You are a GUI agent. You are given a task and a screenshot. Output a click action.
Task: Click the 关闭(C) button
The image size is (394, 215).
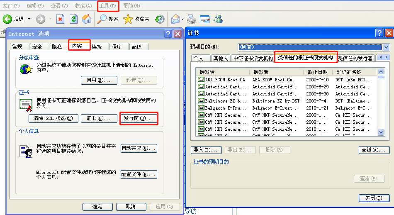click(x=374, y=198)
